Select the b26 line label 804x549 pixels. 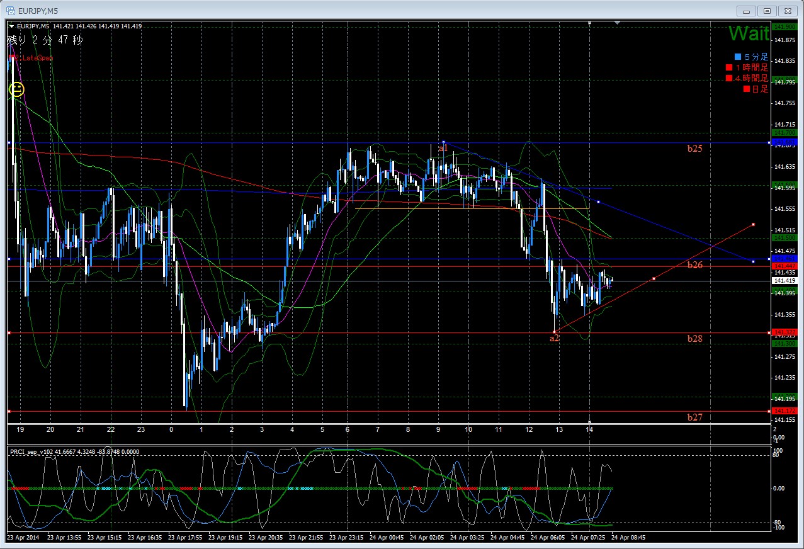(694, 265)
